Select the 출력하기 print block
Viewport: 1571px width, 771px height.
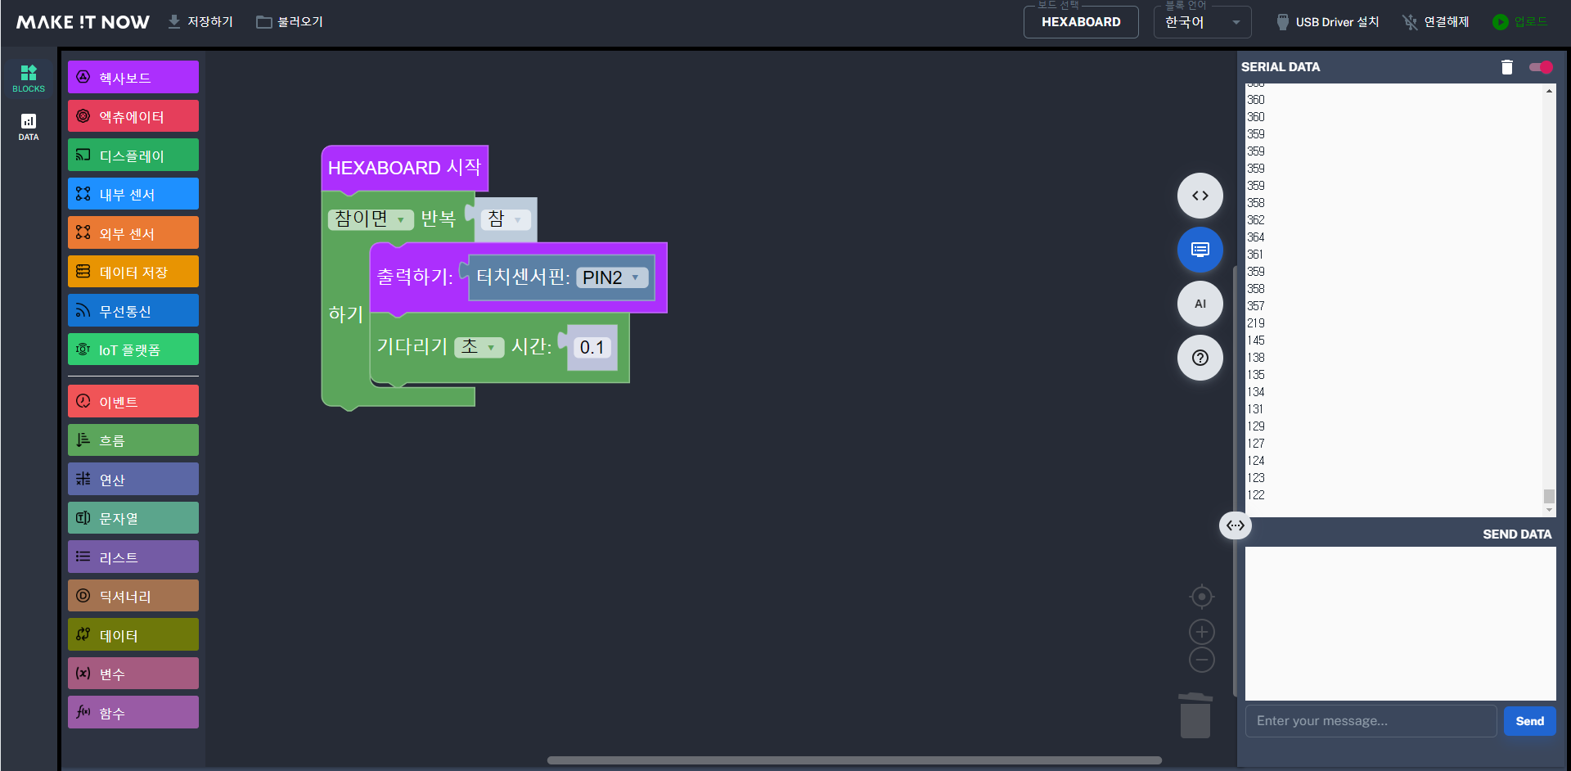[x=414, y=277]
